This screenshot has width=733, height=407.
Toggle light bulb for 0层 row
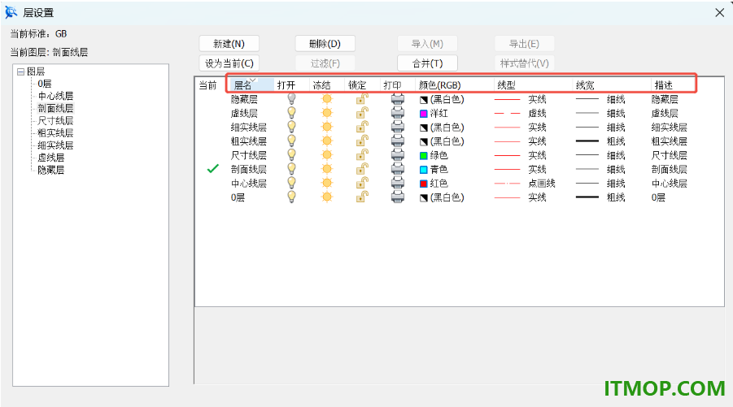click(x=291, y=197)
